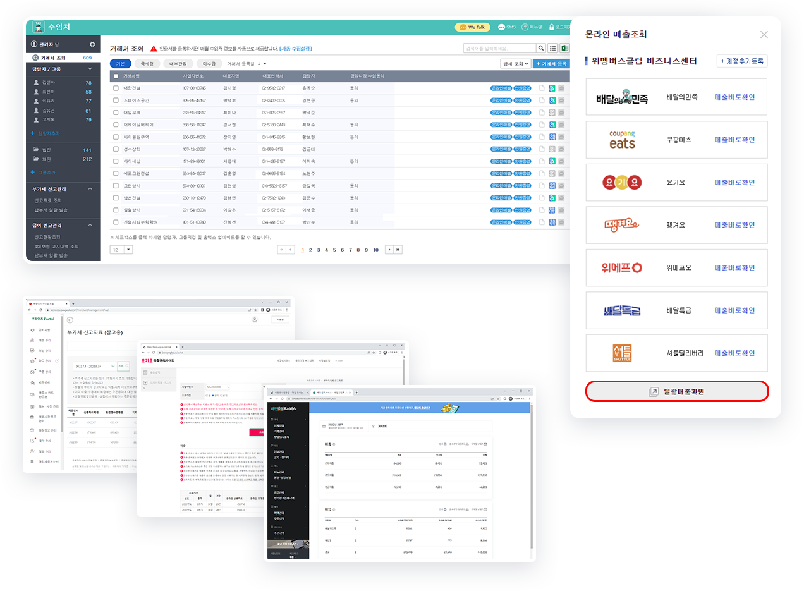Click the green collection icon in the 대한건설 row
This screenshot has height=591, width=804.
(552, 88)
